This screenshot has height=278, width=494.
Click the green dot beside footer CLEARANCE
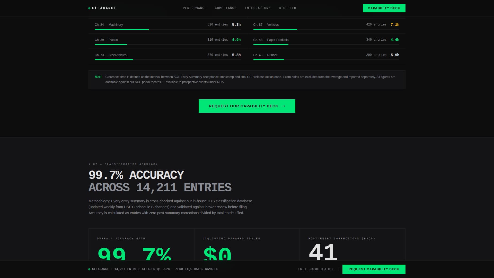click(x=89, y=269)
